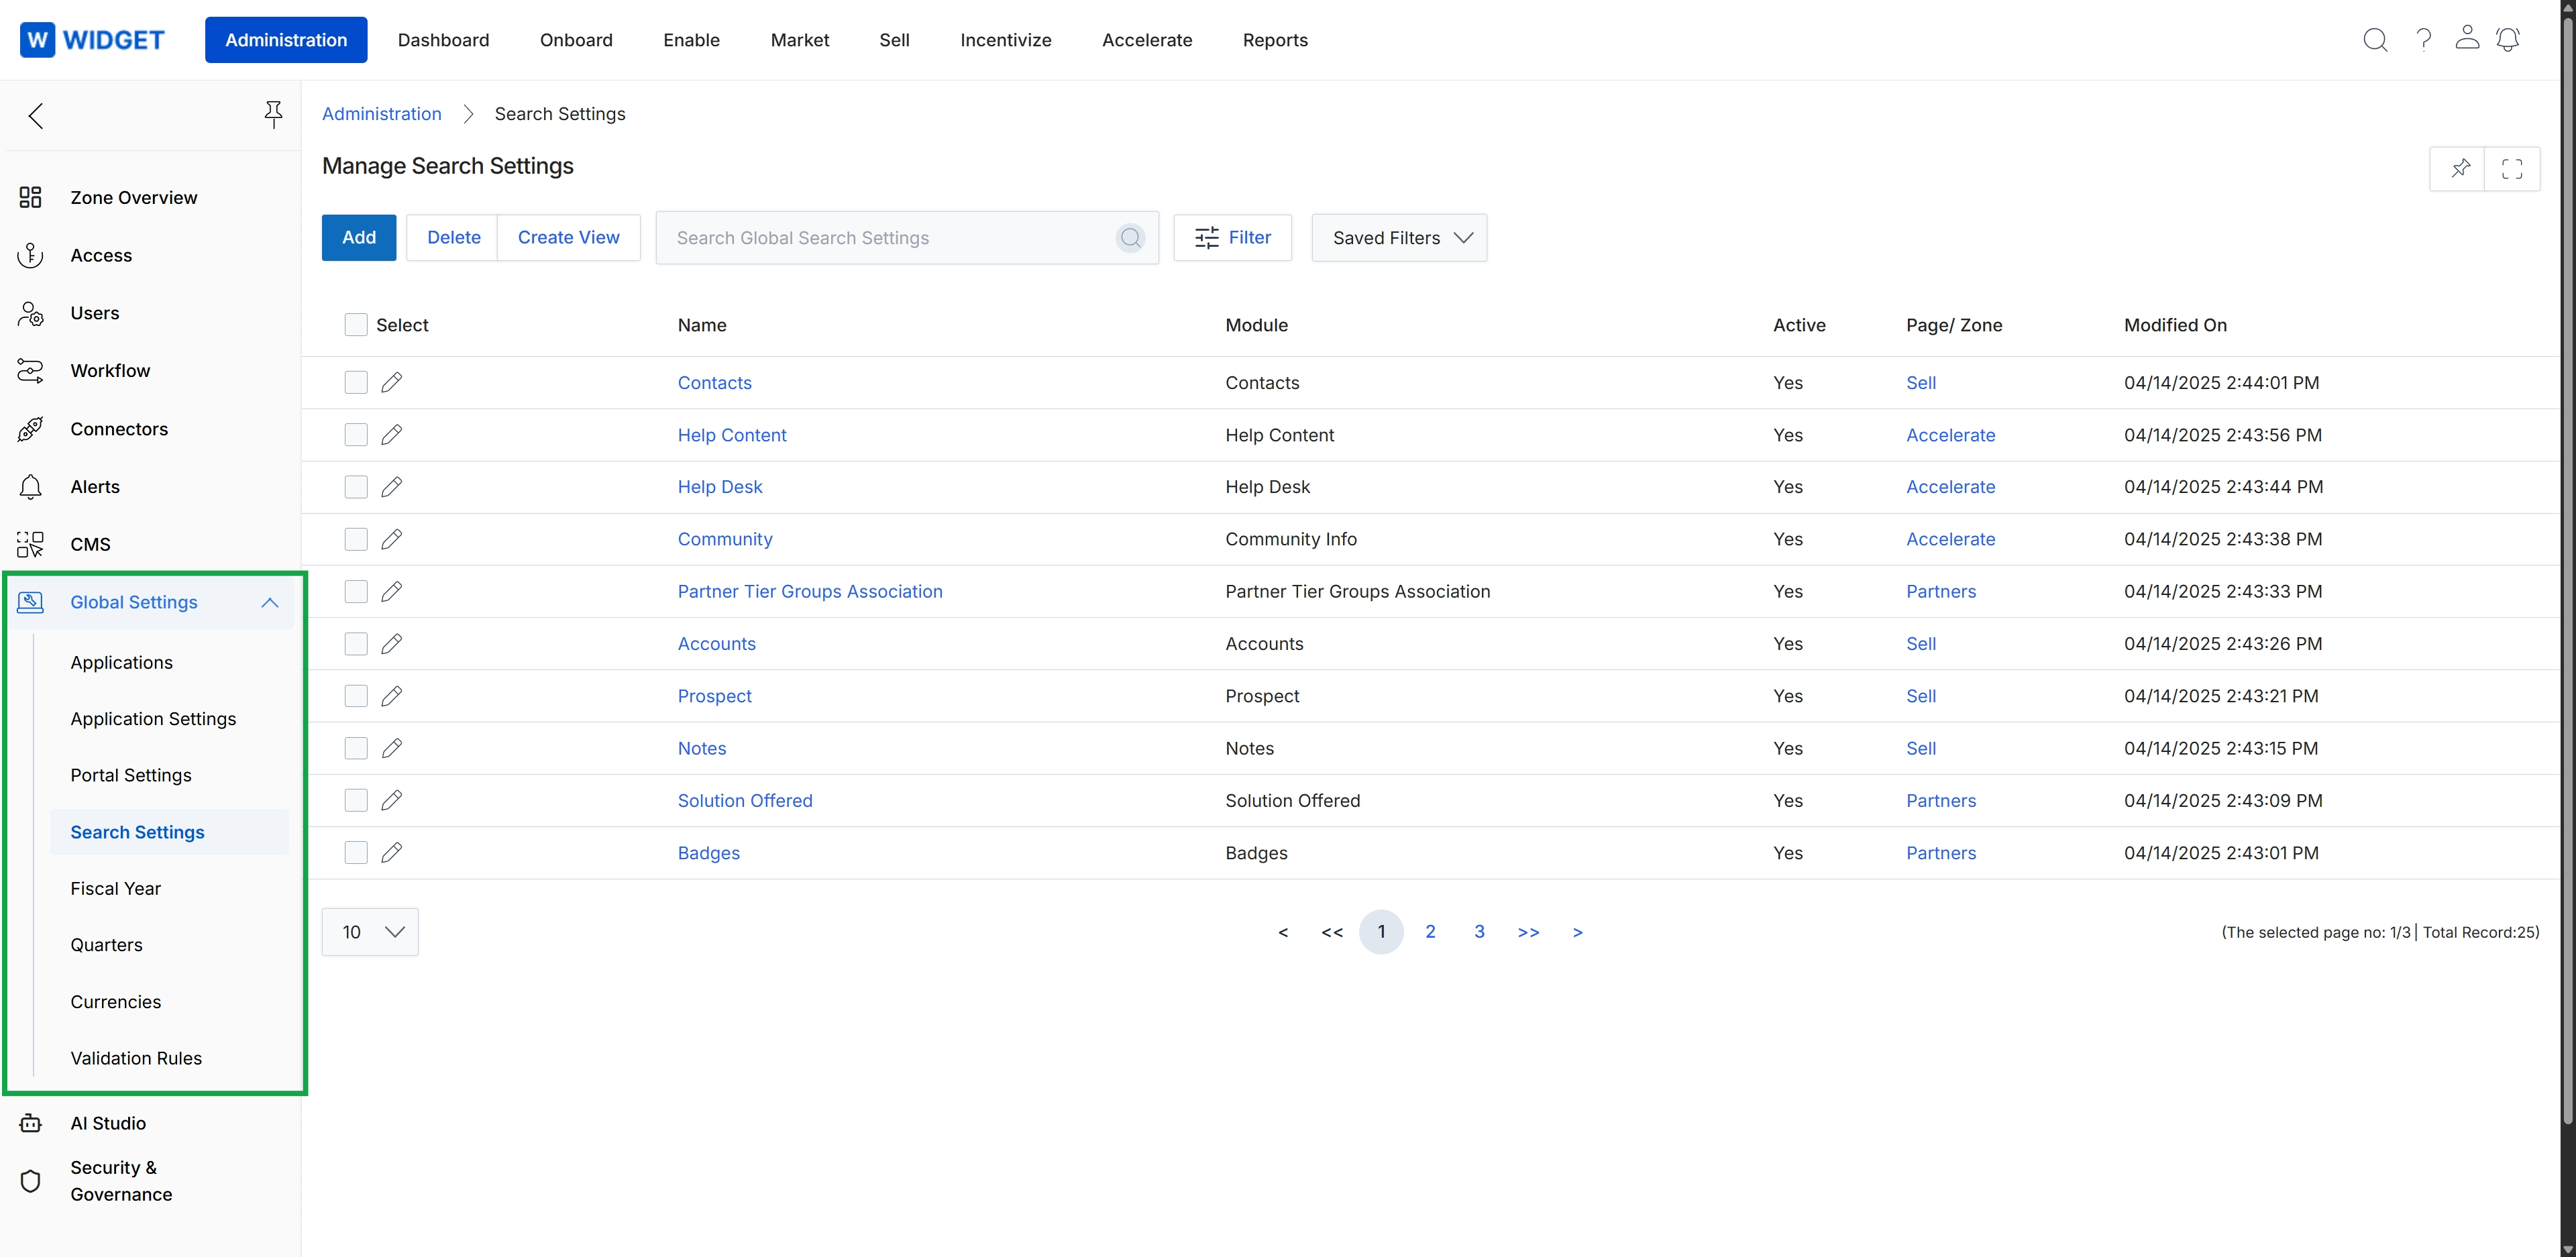Click the Zone Overview grid icon
2576x1257 pixels.
click(x=30, y=197)
